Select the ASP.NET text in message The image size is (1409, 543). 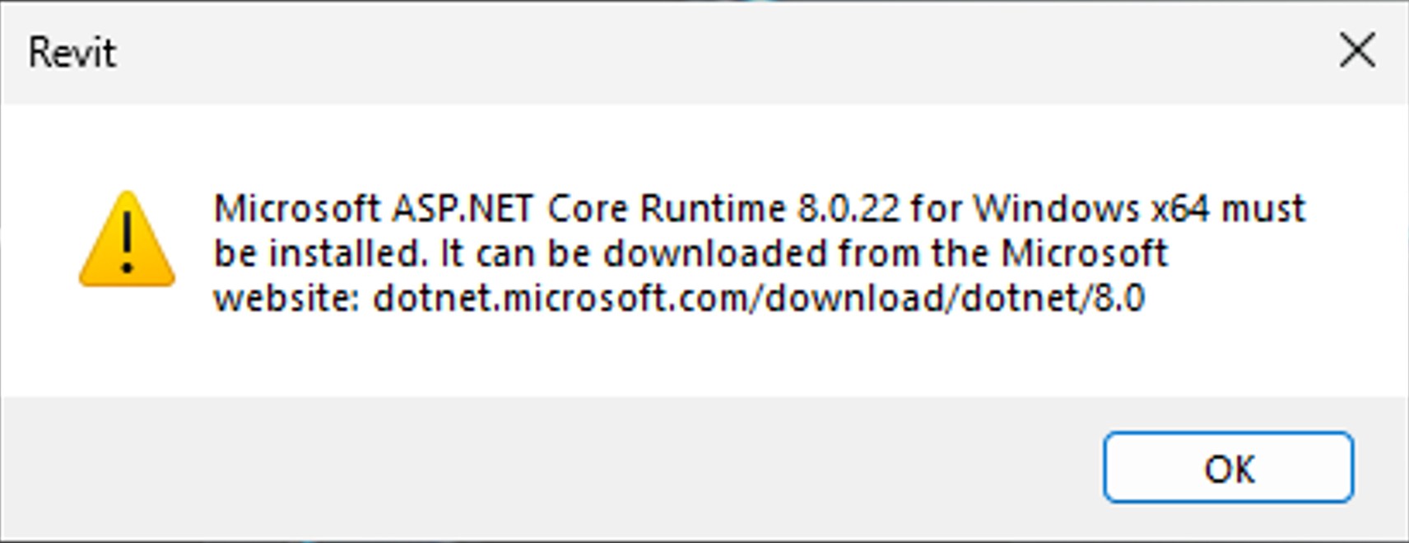pos(462,209)
